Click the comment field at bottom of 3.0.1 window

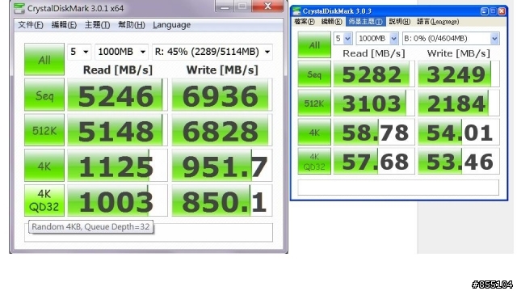point(149,232)
